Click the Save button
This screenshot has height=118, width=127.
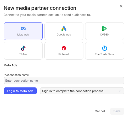click(x=117, y=111)
